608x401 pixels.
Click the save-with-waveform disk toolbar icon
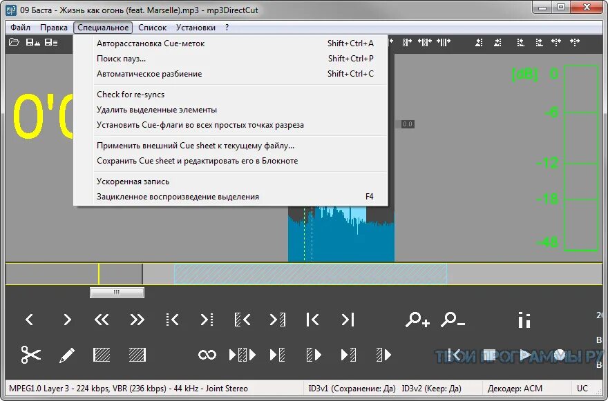(32, 42)
